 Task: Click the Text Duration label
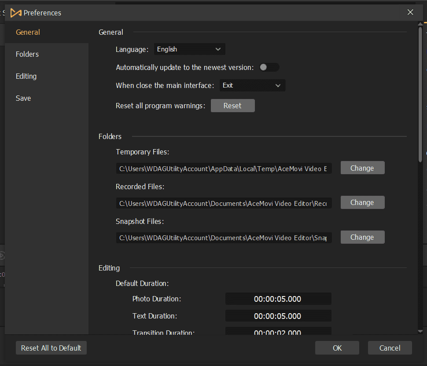[155, 316]
